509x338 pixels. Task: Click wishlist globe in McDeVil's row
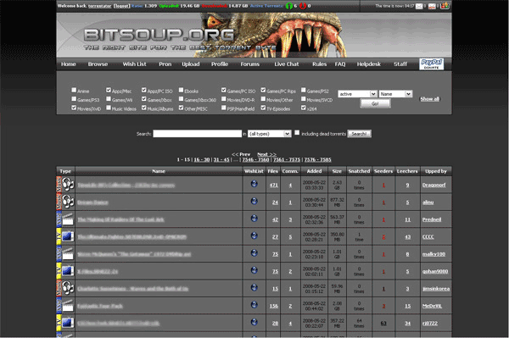coord(255,305)
